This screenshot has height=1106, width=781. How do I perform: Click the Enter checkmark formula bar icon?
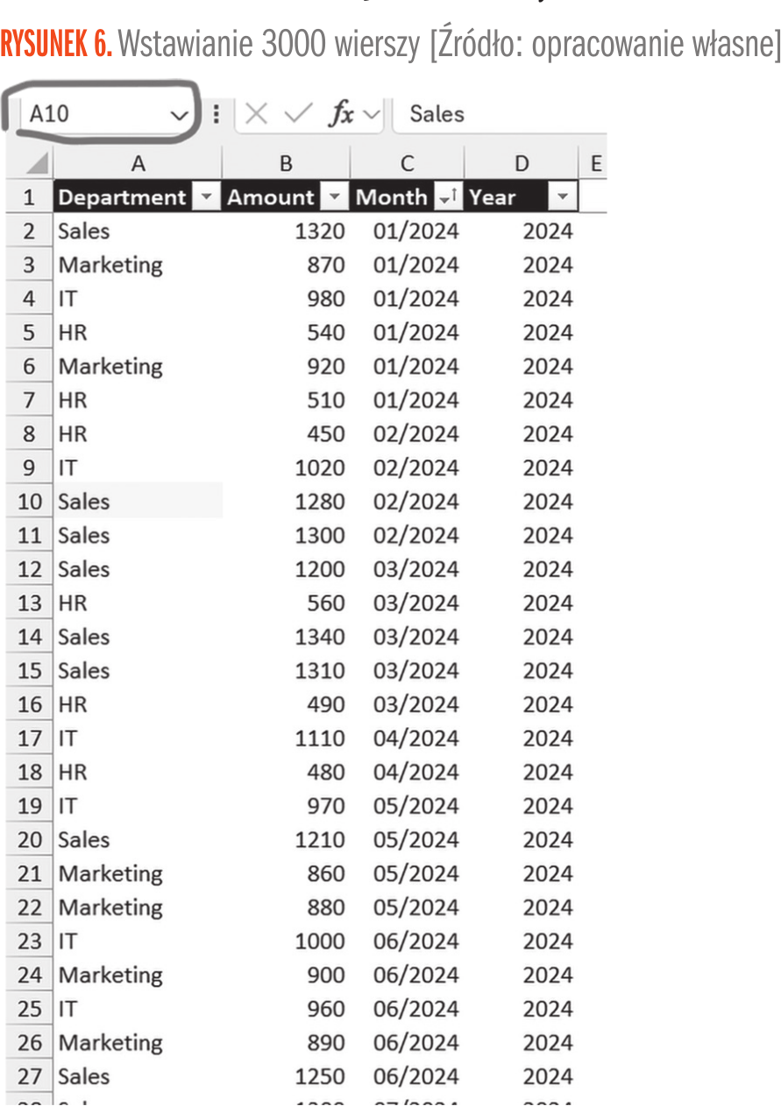(x=298, y=114)
